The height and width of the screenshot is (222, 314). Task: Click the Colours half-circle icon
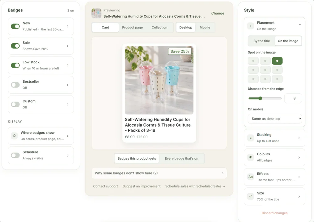click(x=251, y=157)
